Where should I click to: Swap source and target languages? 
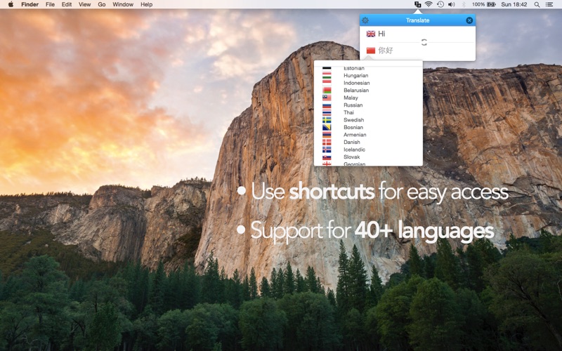click(x=424, y=42)
